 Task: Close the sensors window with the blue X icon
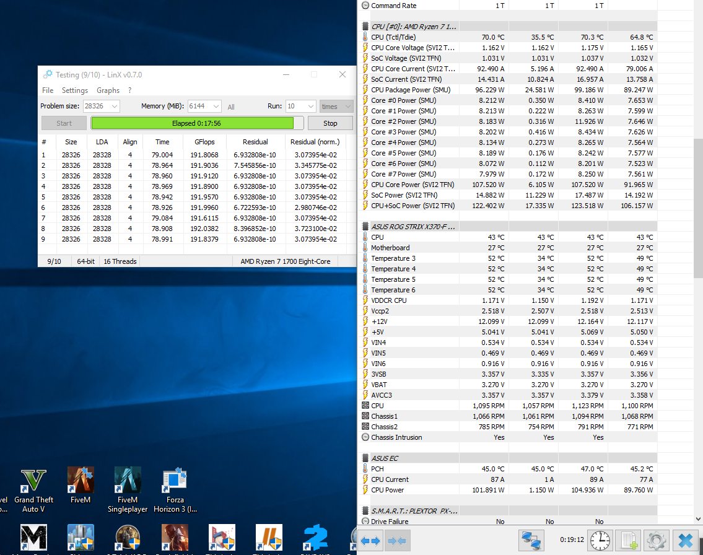[x=685, y=540]
